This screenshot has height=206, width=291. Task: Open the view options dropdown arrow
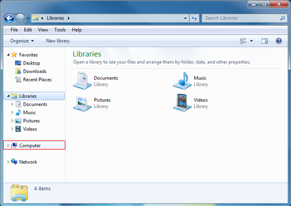tap(251, 41)
